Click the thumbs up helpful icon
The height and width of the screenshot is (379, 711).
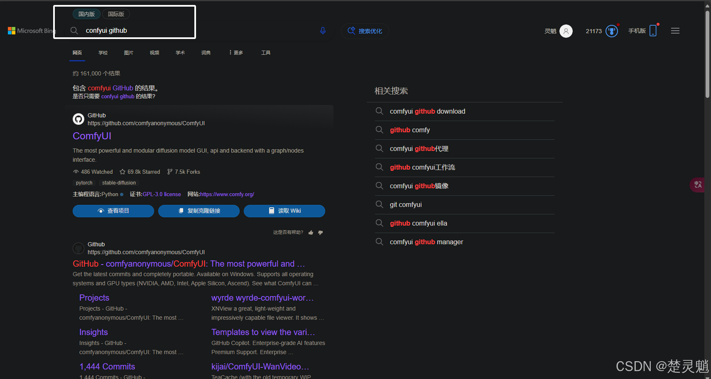tap(311, 233)
